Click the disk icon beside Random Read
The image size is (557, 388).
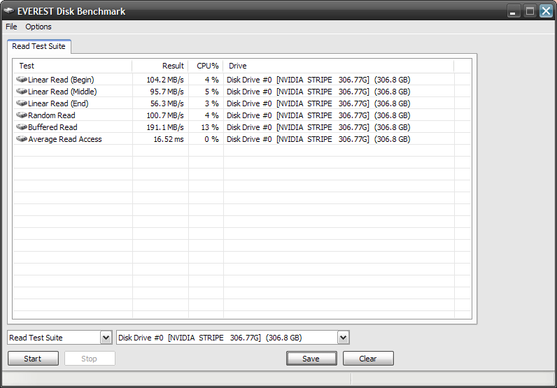21,115
